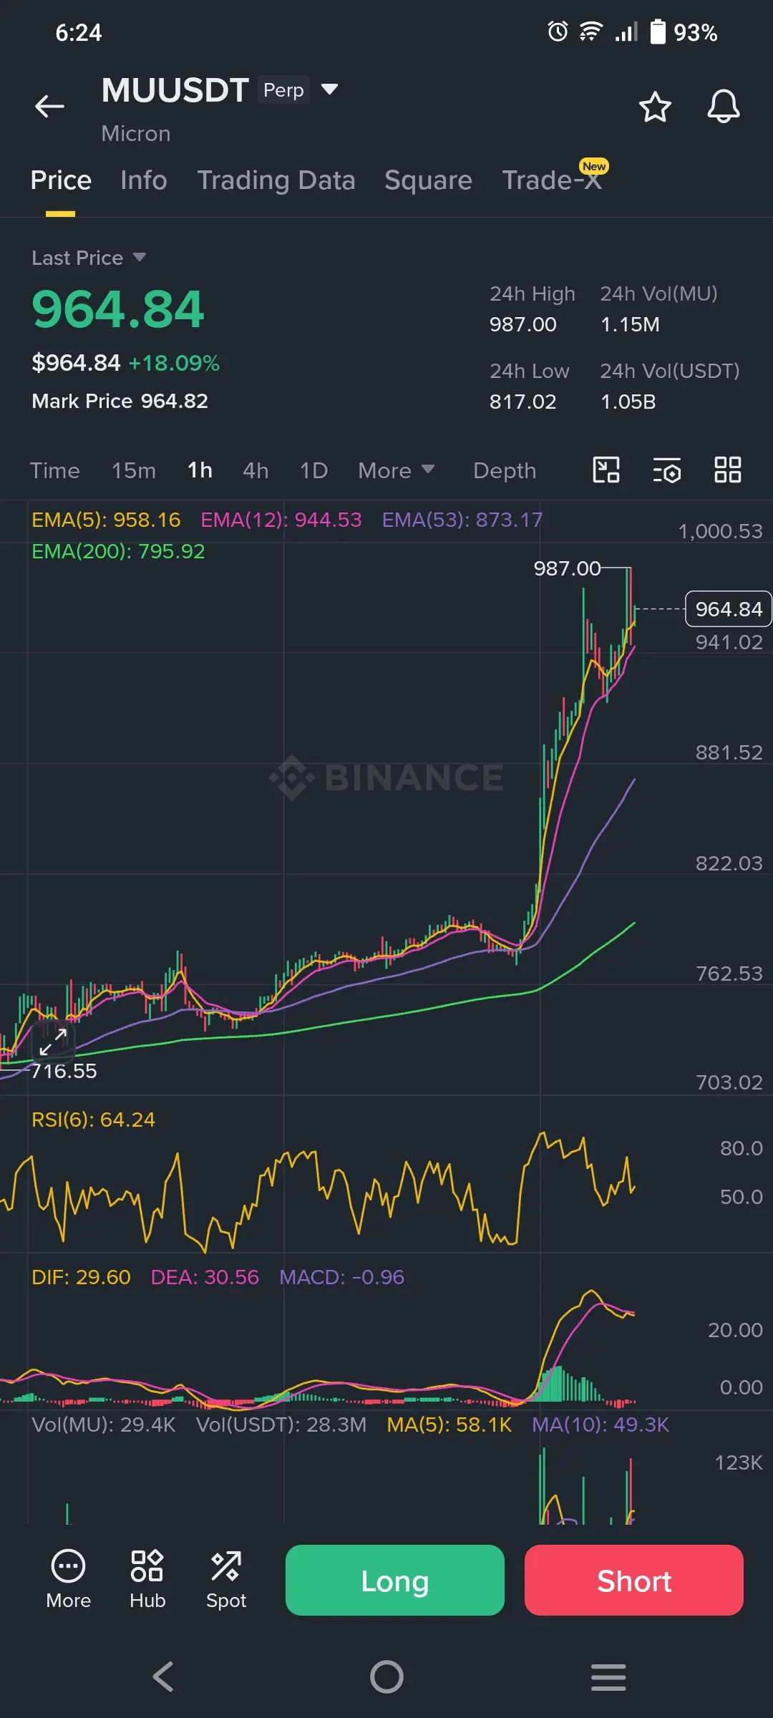
Task: Tap the Vol(USDT): 28.3M volume label
Action: coord(281,1425)
